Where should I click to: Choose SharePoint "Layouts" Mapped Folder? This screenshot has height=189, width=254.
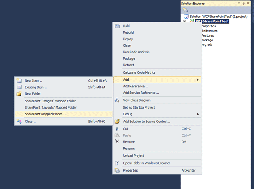[x=63, y=107]
